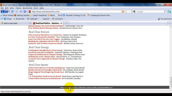The width and height of the screenshot is (172, 96).
Task: Click the vertical scrollbar thumb
Action: pos(171,82)
